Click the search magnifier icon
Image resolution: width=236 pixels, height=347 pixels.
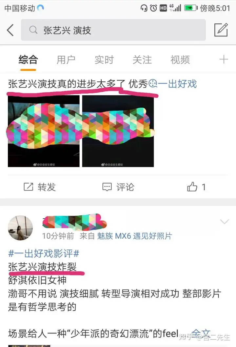click(x=33, y=30)
